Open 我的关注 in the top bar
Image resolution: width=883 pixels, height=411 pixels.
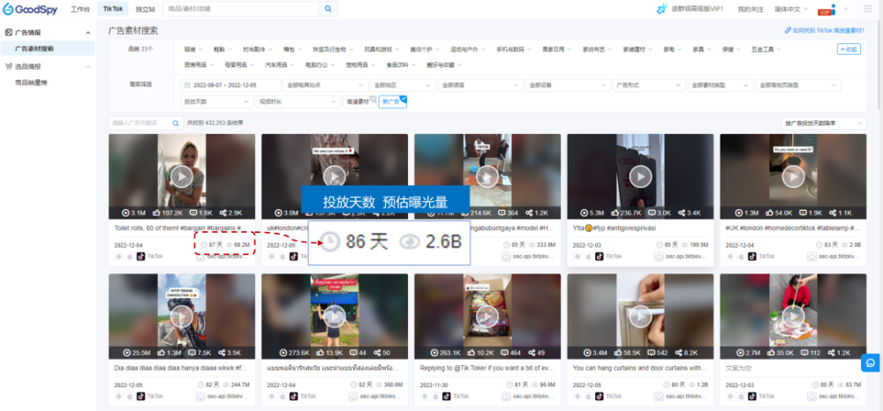(751, 10)
